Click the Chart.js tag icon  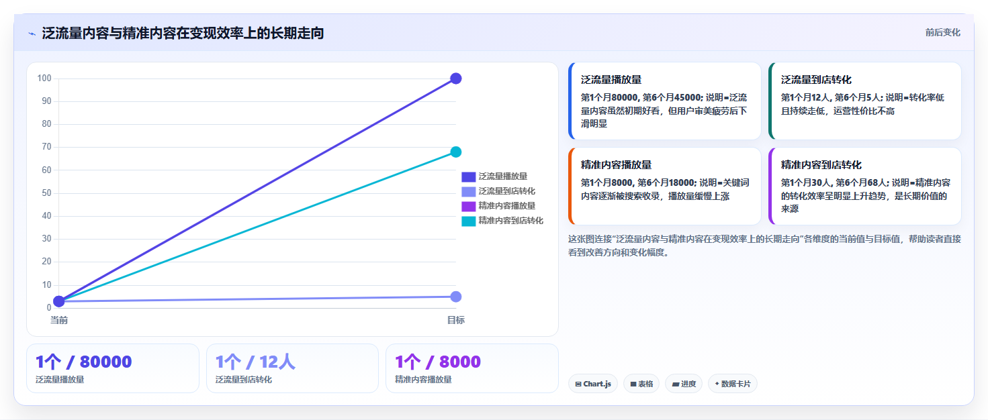click(578, 384)
